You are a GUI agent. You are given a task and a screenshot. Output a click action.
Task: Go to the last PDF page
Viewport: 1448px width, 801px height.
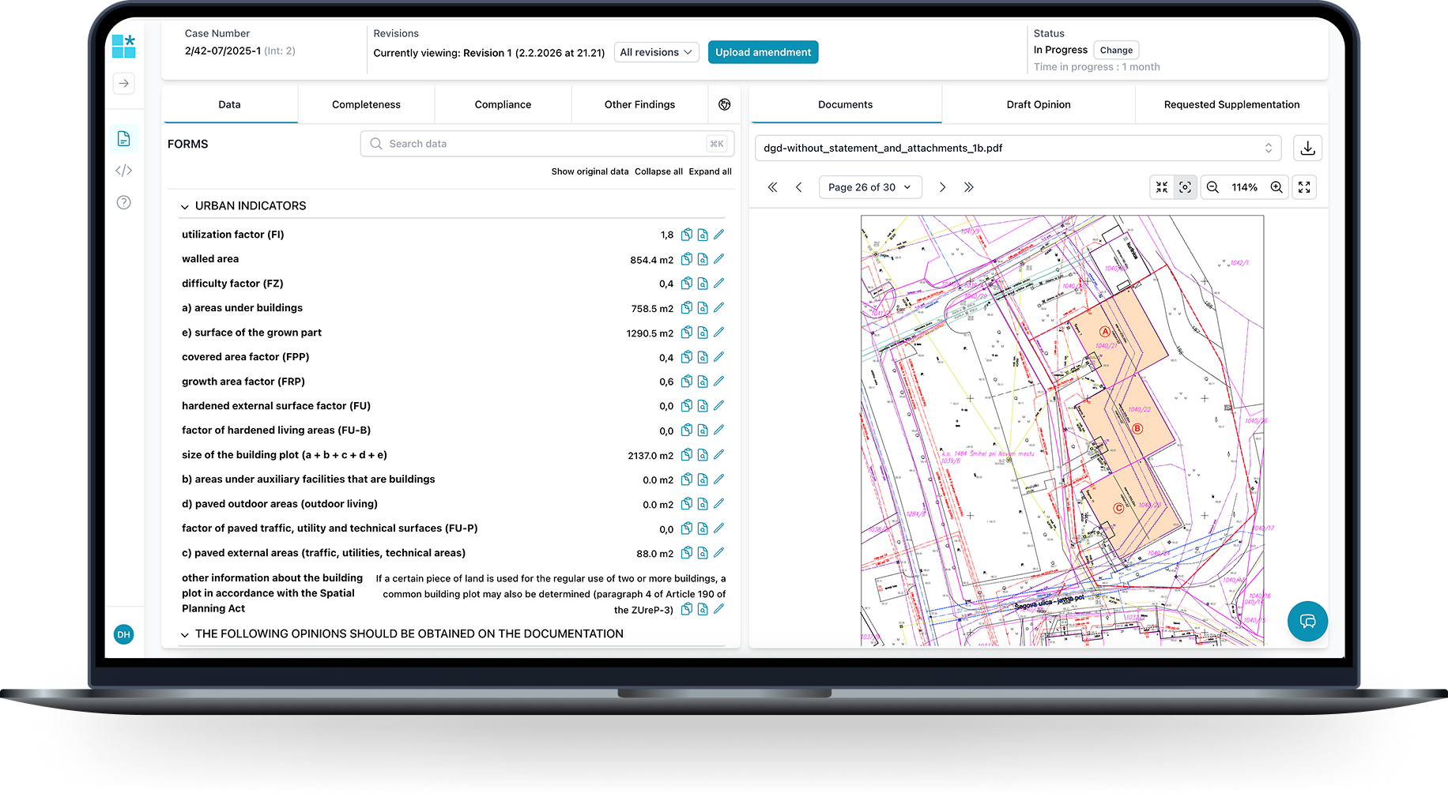click(968, 187)
